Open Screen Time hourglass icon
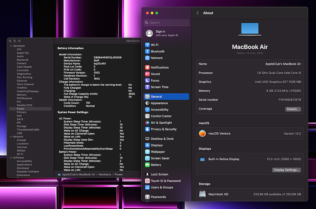 (x=147, y=87)
